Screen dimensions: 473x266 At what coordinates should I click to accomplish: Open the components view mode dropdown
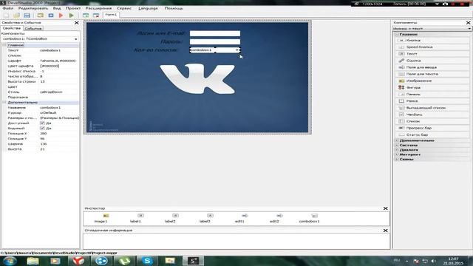pos(432,29)
